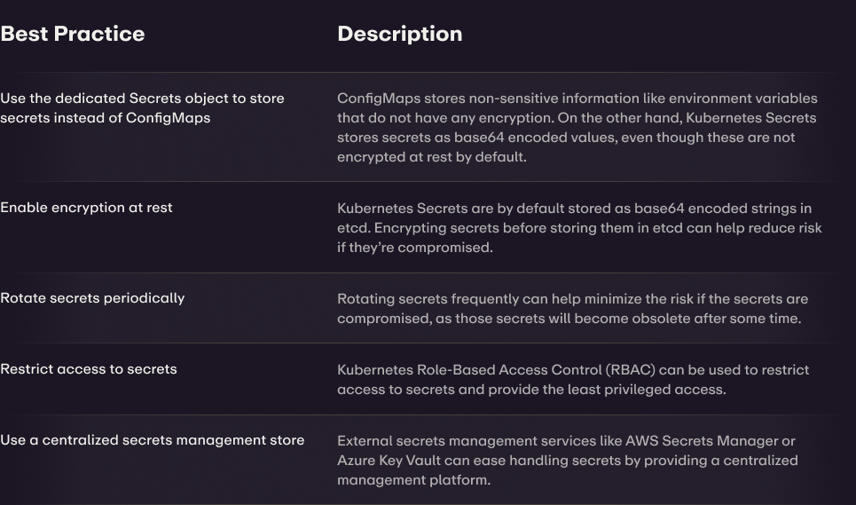Viewport: 856px width, 505px height.
Task: Click the description starting "Kubernetes Role-Based Access Control"
Action: click(x=572, y=380)
